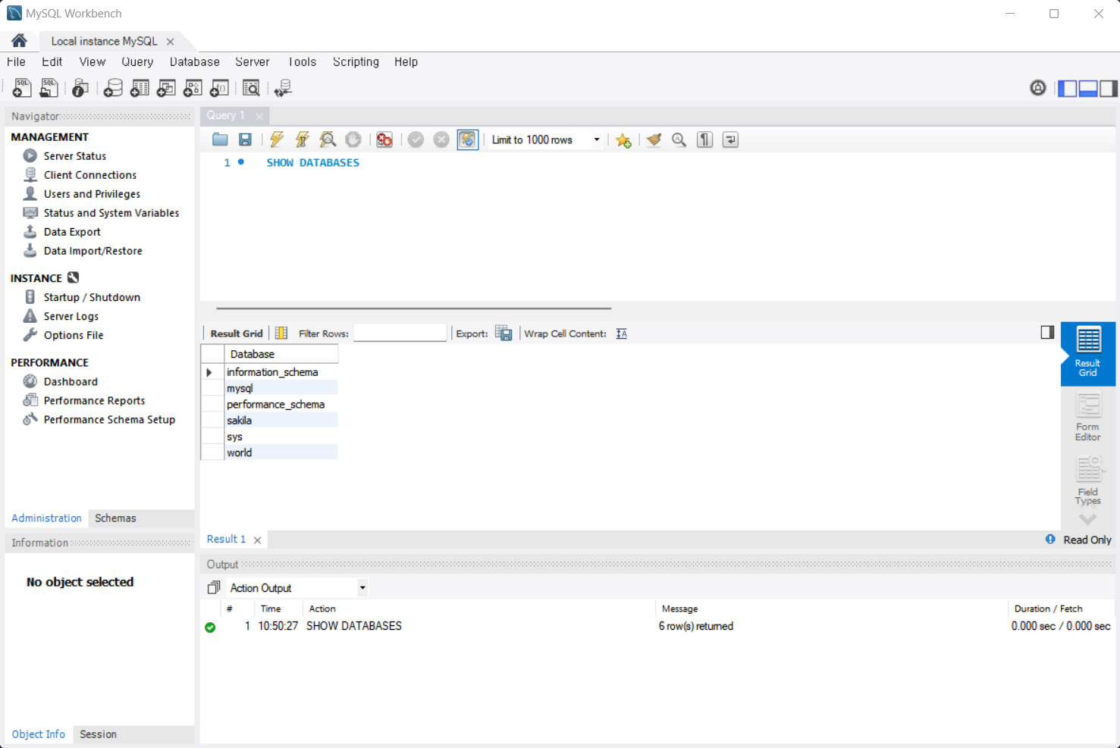Image resolution: width=1120 pixels, height=748 pixels.
Task: Open the Scripting menu
Action: click(x=356, y=62)
